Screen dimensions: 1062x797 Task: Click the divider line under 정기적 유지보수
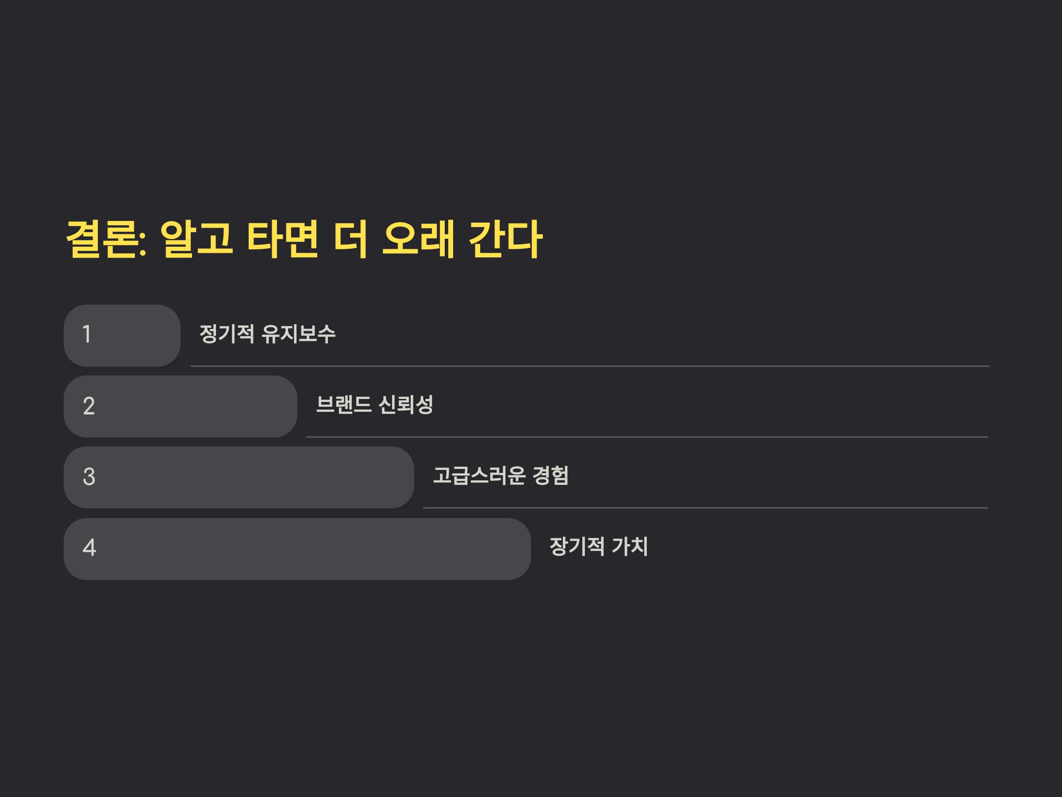tap(589, 366)
